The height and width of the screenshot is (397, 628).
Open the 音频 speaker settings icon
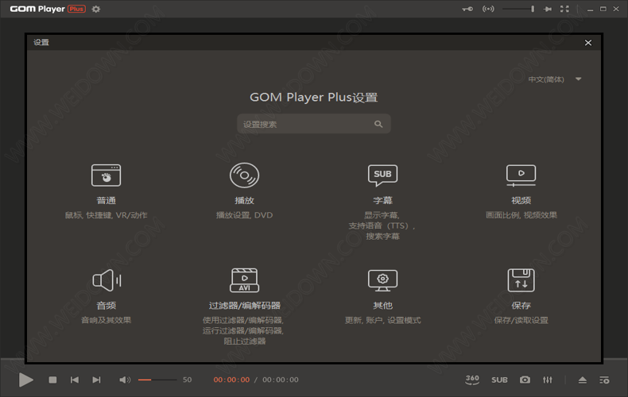pyautogui.click(x=107, y=280)
